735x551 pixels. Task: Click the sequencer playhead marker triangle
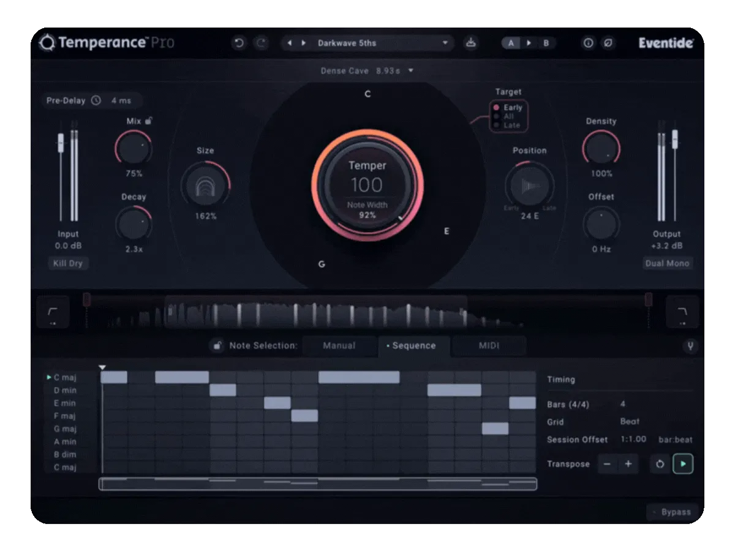103,367
